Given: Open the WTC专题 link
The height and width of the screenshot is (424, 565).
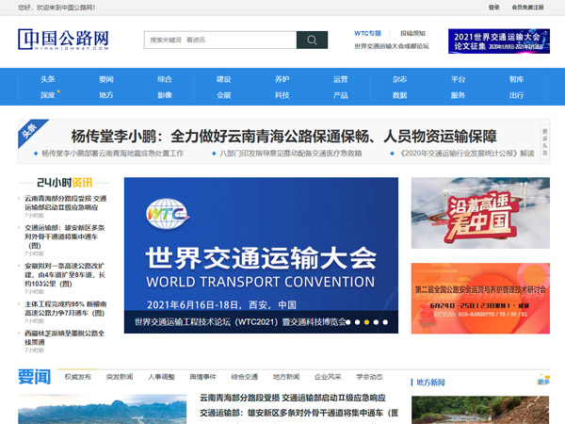Looking at the screenshot, I should tap(367, 33).
